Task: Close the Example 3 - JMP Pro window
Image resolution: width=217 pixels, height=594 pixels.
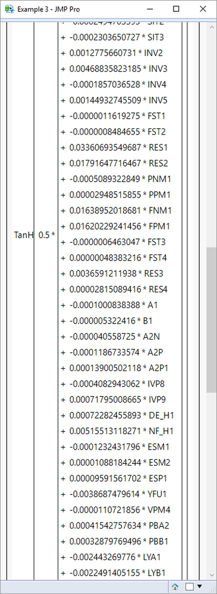Action: pyautogui.click(x=203, y=10)
